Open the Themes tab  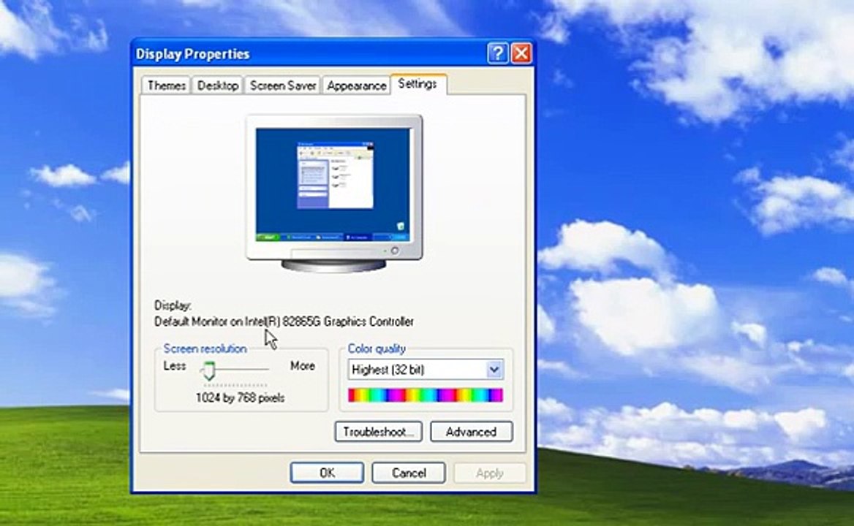[166, 85]
